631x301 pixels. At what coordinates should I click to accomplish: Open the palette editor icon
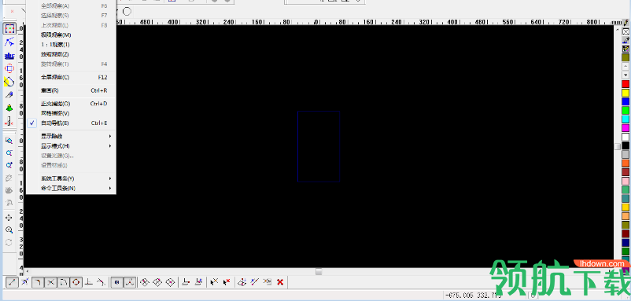[x=625, y=49]
